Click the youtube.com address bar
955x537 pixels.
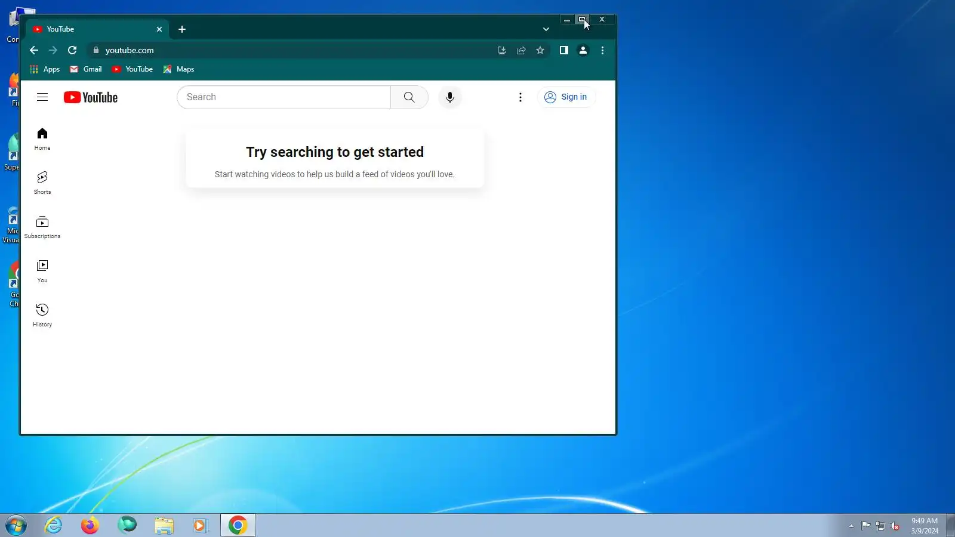[x=292, y=51]
